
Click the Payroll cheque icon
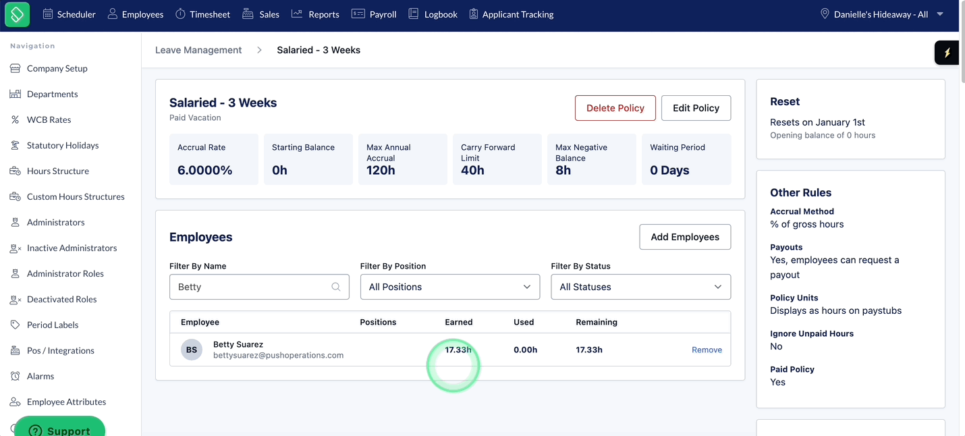358,13
